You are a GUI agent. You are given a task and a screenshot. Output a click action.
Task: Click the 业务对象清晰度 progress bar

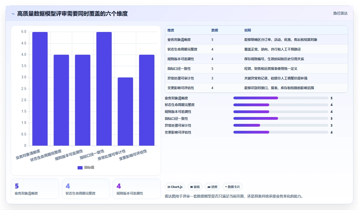click(x=281, y=98)
